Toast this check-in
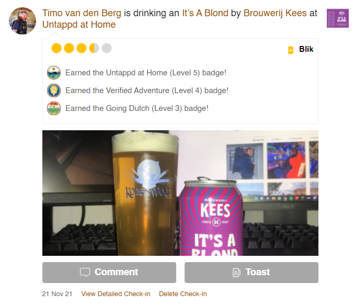Image resolution: width=354 pixels, height=305 pixels. click(252, 273)
